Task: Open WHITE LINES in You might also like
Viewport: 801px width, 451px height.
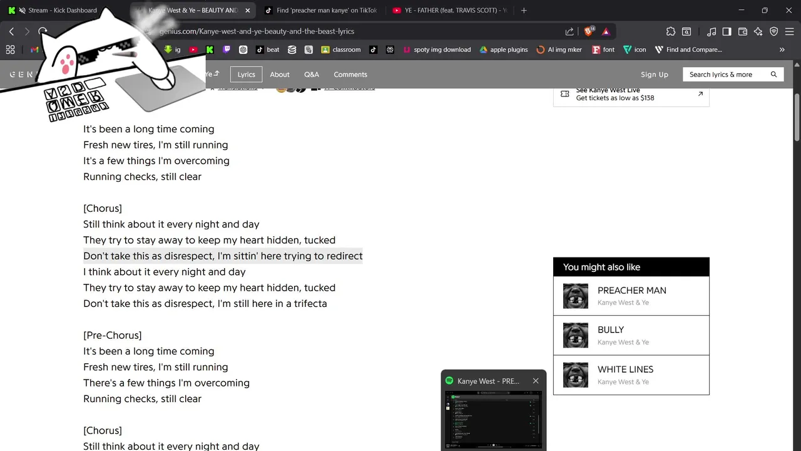Action: [631, 375]
